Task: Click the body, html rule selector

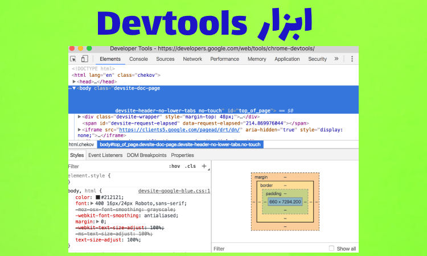Action: coord(82,191)
